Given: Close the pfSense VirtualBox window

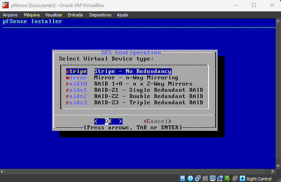Looking at the screenshot, I should (x=272, y=5).
